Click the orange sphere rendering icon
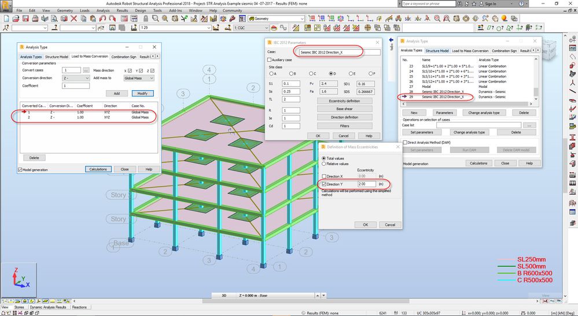Viewport: 578px width, 316px height. [505, 18]
